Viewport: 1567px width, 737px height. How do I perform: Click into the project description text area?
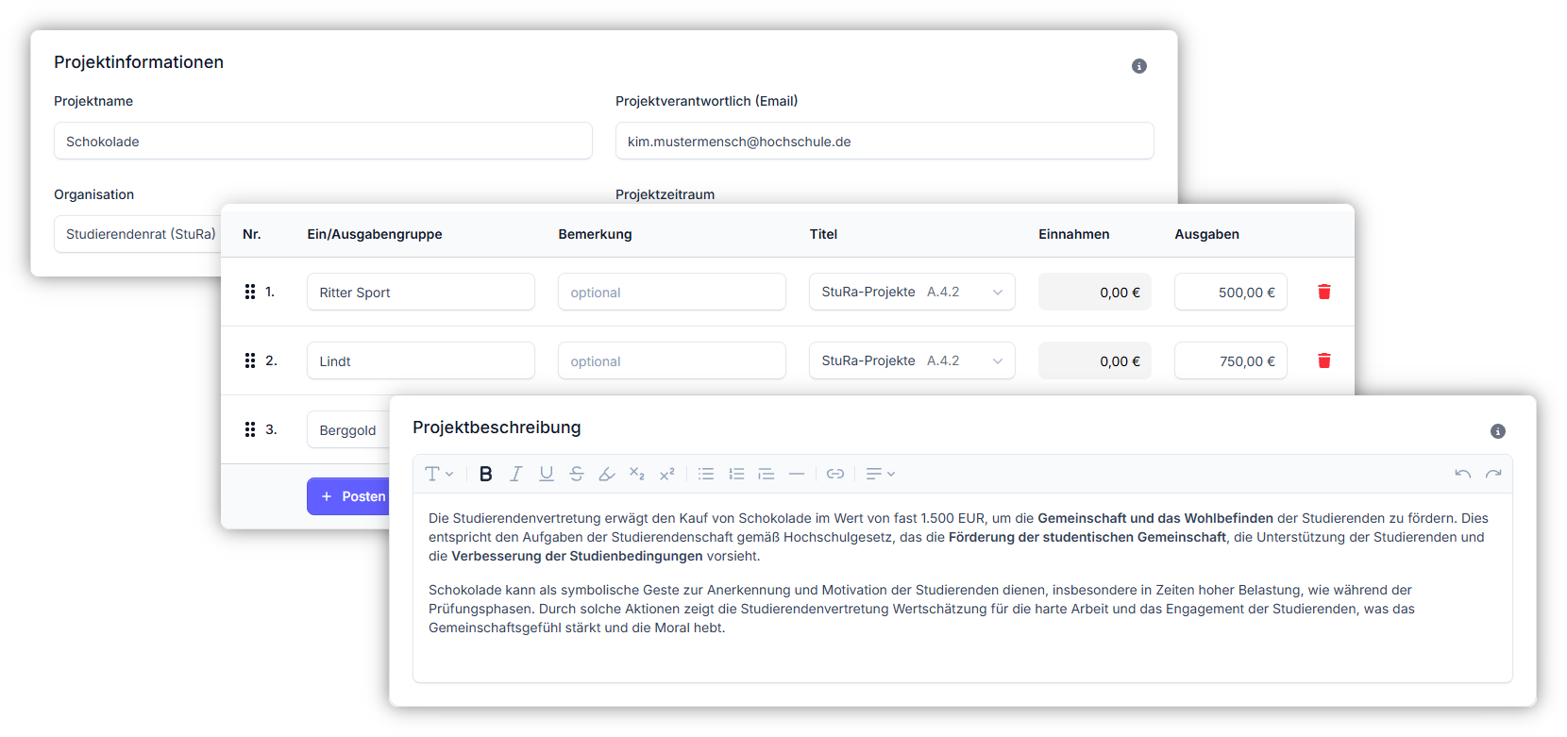(963, 587)
